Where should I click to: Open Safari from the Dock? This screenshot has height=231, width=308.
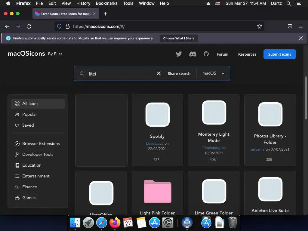click(102, 223)
